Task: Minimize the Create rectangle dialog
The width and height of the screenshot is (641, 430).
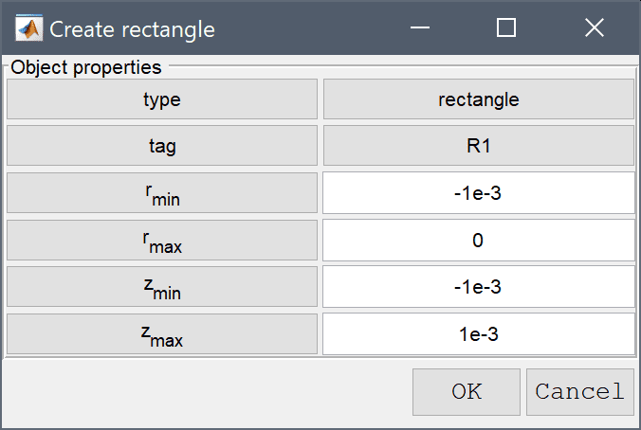Action: pyautogui.click(x=420, y=27)
